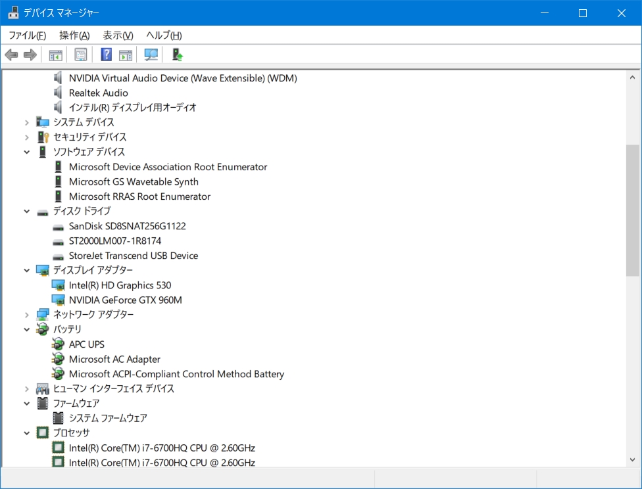
Task: Select NVIDIA Virtual Audio Device (WDM)
Action: (183, 78)
